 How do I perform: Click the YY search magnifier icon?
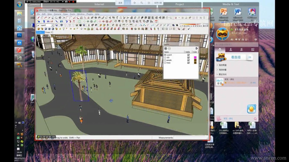(x=255, y=119)
